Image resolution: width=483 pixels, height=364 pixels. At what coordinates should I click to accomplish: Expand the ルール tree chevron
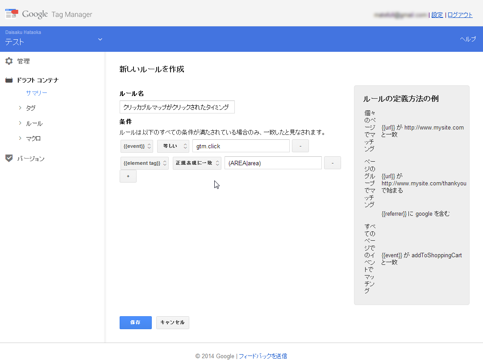pyautogui.click(x=20, y=123)
